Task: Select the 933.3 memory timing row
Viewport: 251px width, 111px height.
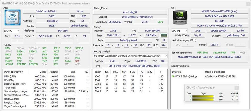Action: pos(130,84)
